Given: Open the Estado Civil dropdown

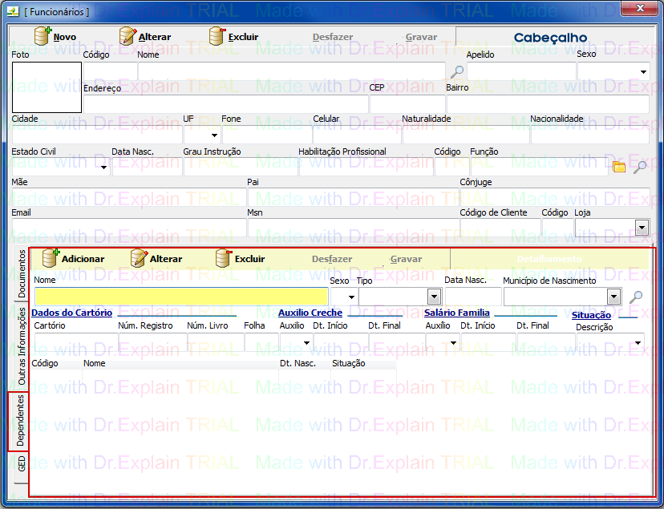Looking at the screenshot, I should (104, 168).
